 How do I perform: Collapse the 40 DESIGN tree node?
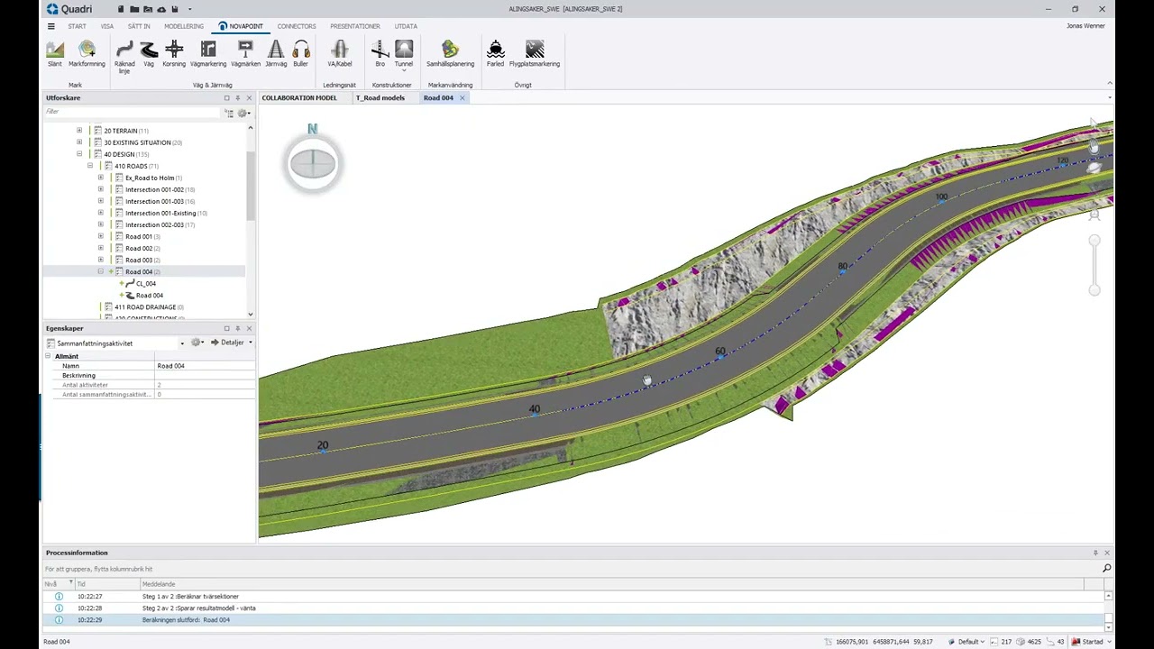(x=79, y=154)
